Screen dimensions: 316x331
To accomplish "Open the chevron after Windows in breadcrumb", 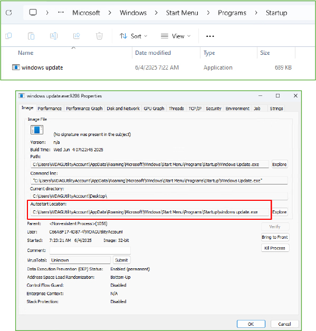I will pyautogui.click(x=156, y=13).
